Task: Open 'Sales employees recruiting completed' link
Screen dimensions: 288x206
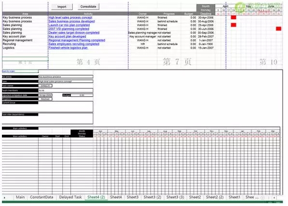Action: 74,44
